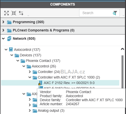Click the AXC F 3152 device icon
The height and width of the screenshot is (114, 126).
tap(41, 87)
